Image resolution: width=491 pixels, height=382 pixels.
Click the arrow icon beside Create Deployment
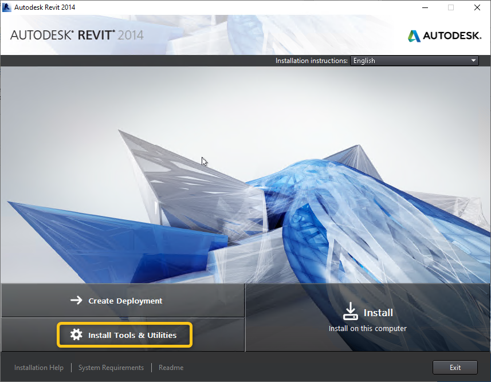(76, 300)
